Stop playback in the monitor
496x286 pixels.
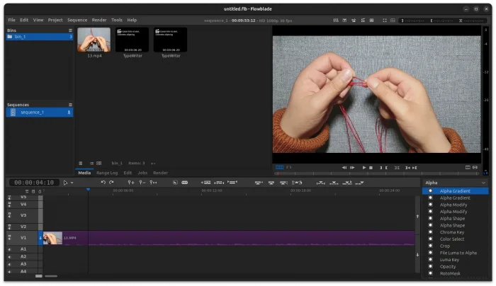pyautogui.click(x=371, y=168)
